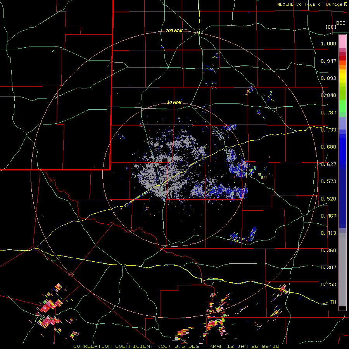The image size is (349, 349).
Task: Select the 0.893 legend value
Action: click(328, 78)
